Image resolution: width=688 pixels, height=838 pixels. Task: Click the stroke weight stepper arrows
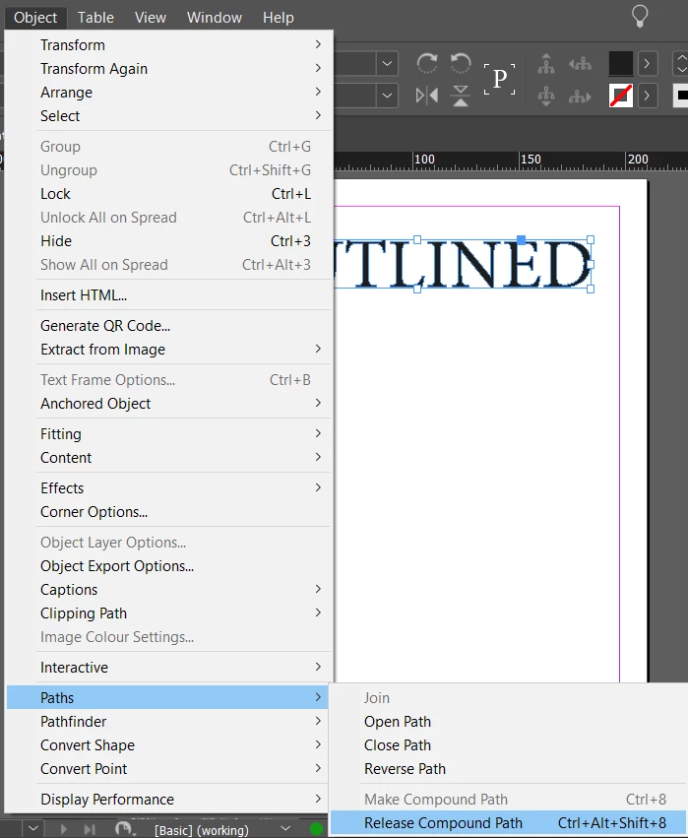point(680,63)
